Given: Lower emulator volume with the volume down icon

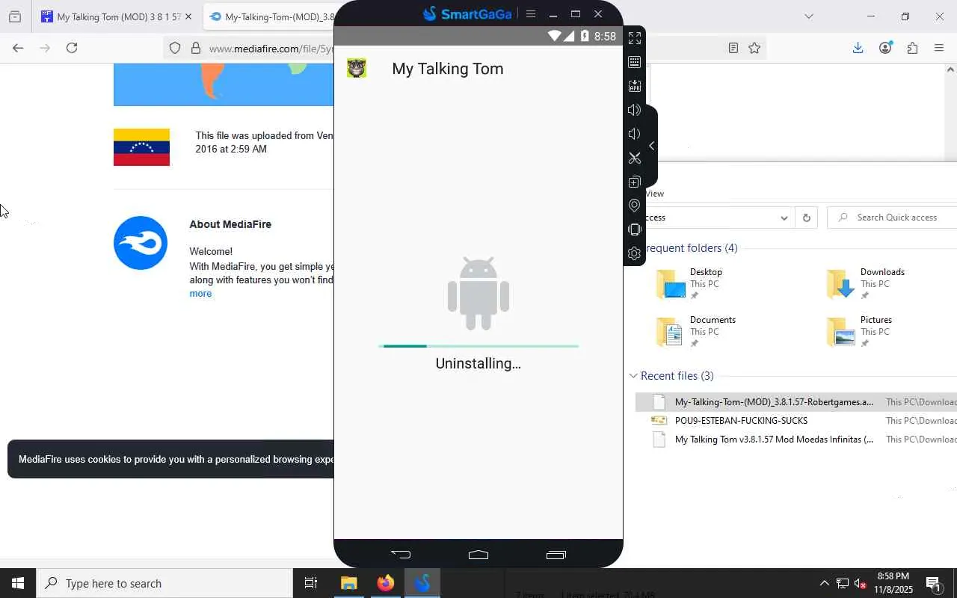Looking at the screenshot, I should pyautogui.click(x=635, y=134).
